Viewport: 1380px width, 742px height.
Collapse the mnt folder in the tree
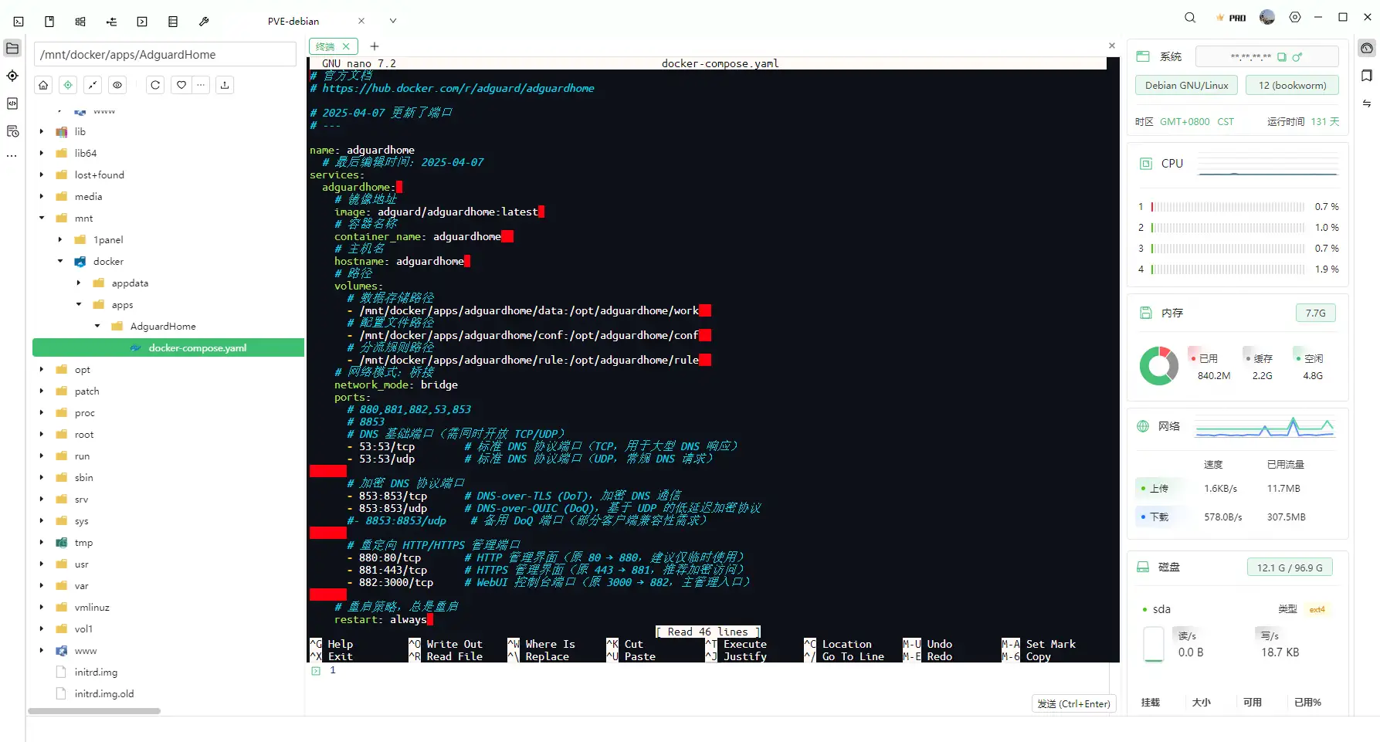click(41, 218)
